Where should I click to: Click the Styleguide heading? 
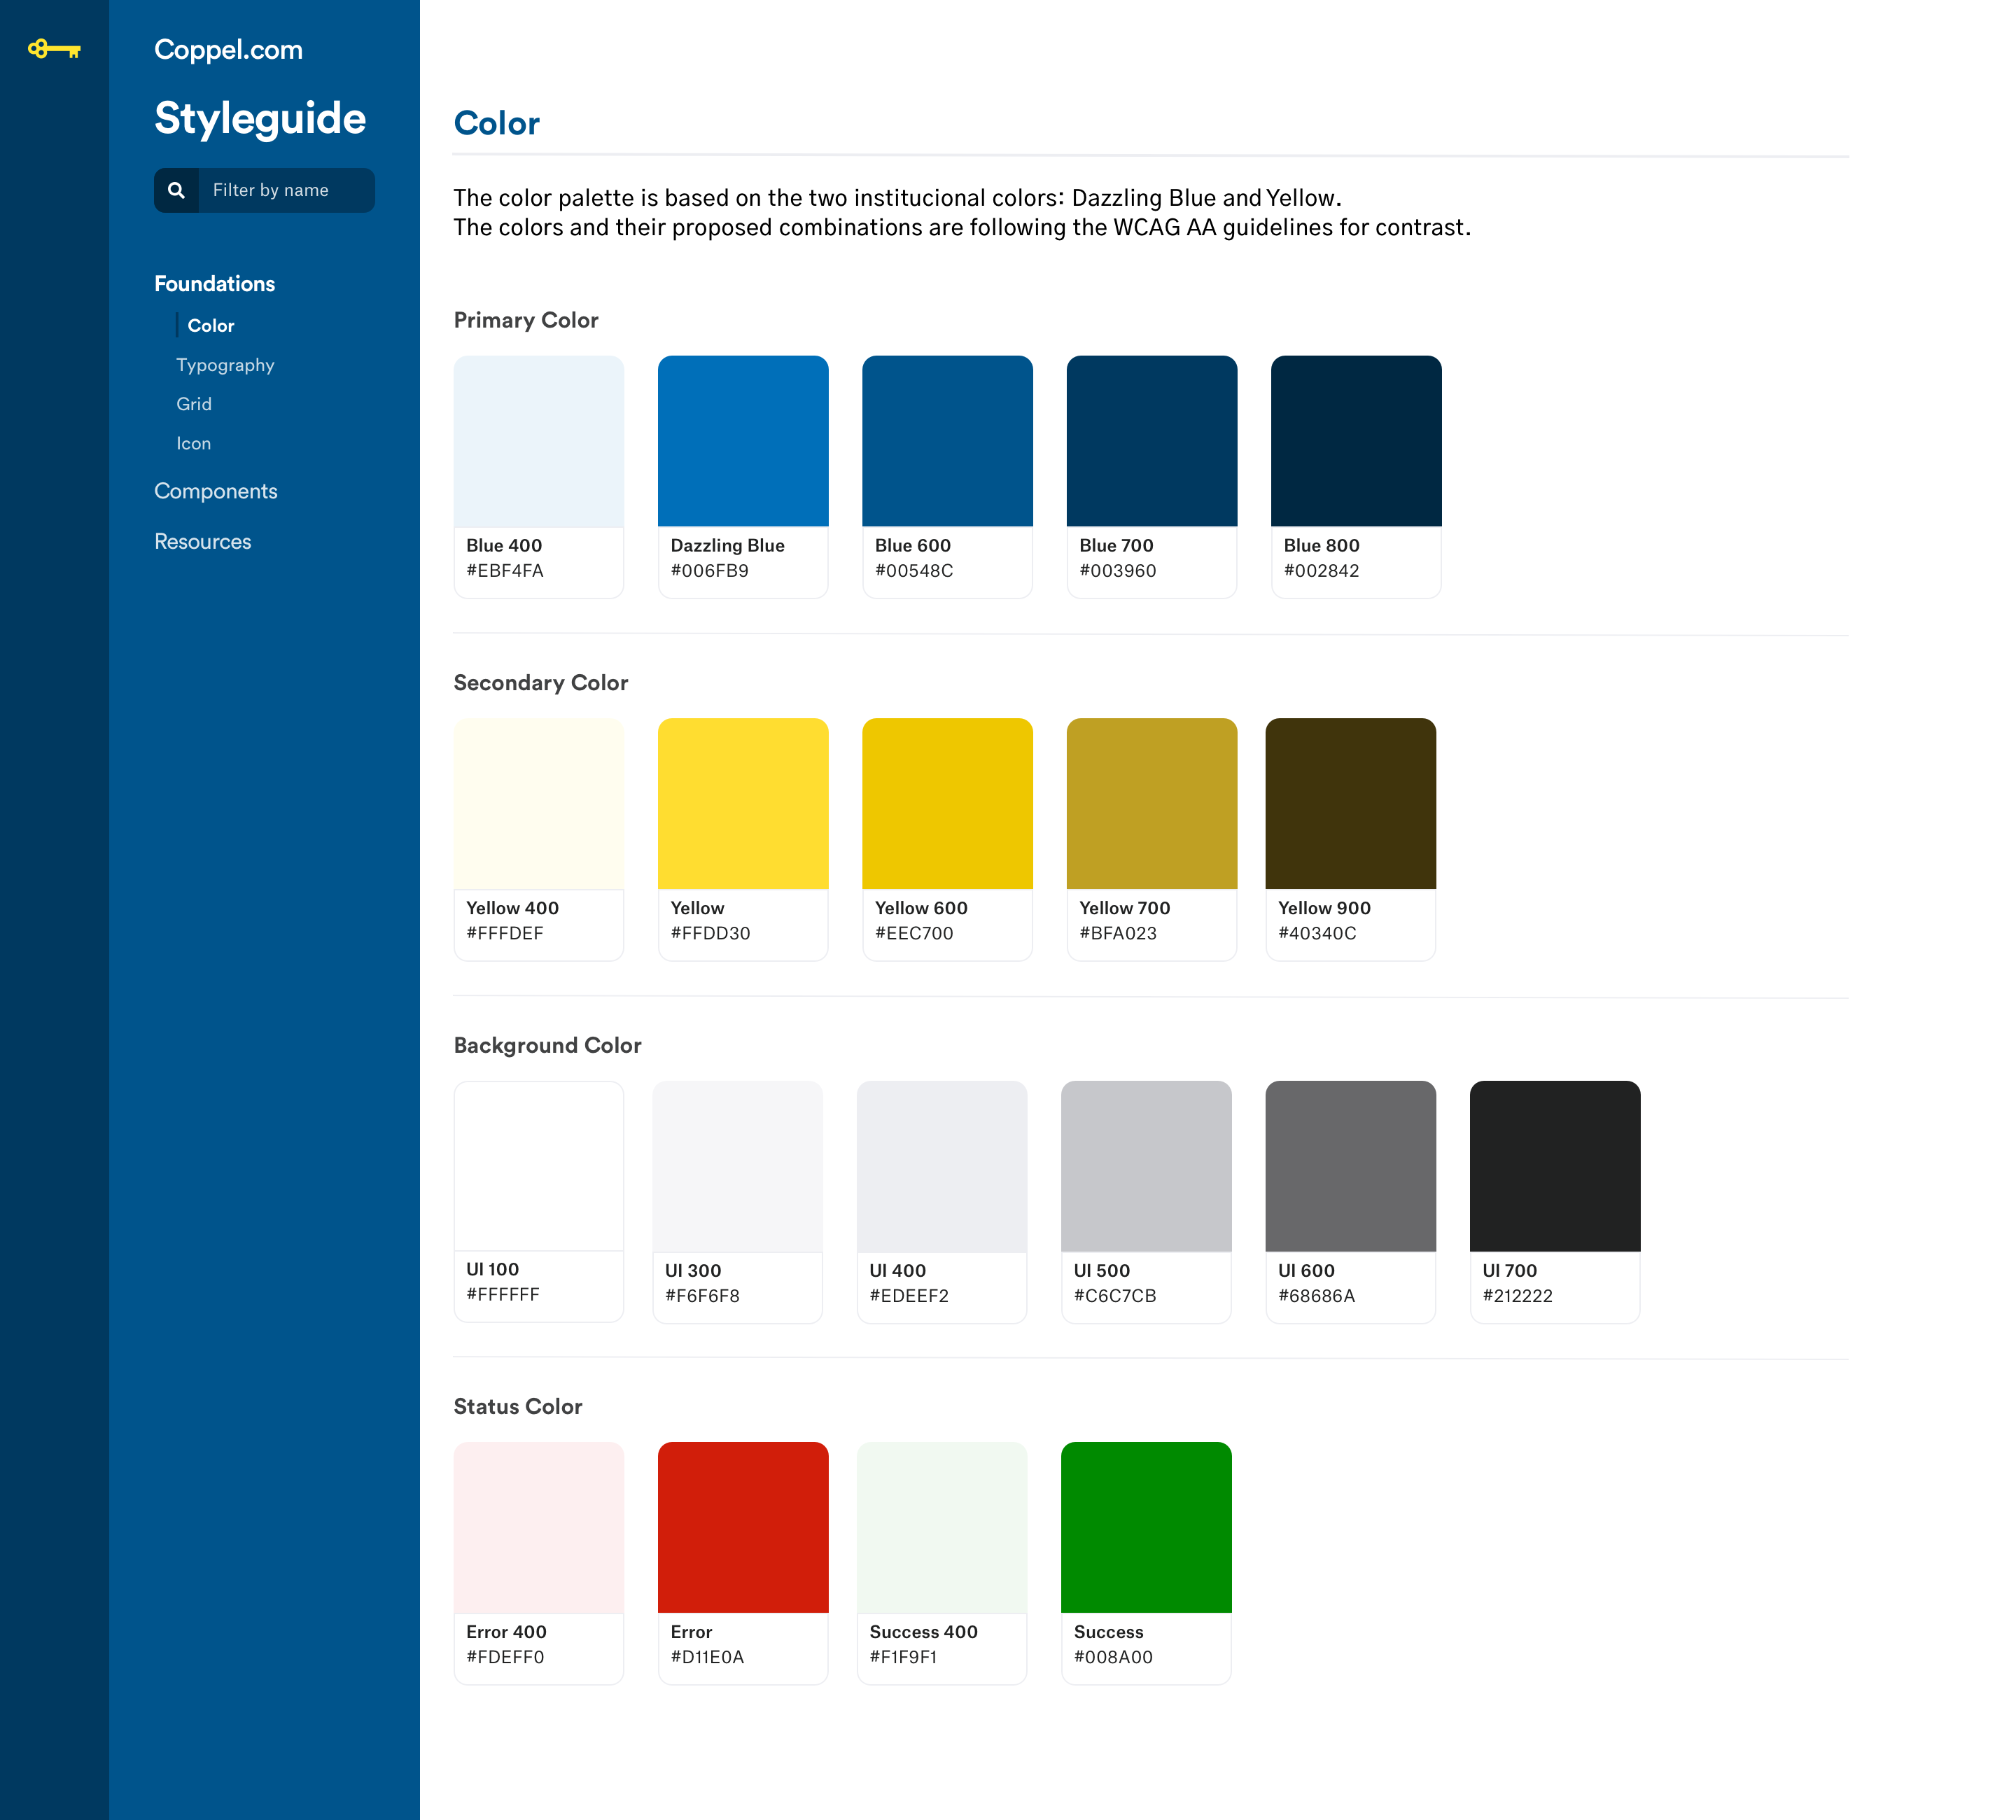pyautogui.click(x=260, y=119)
